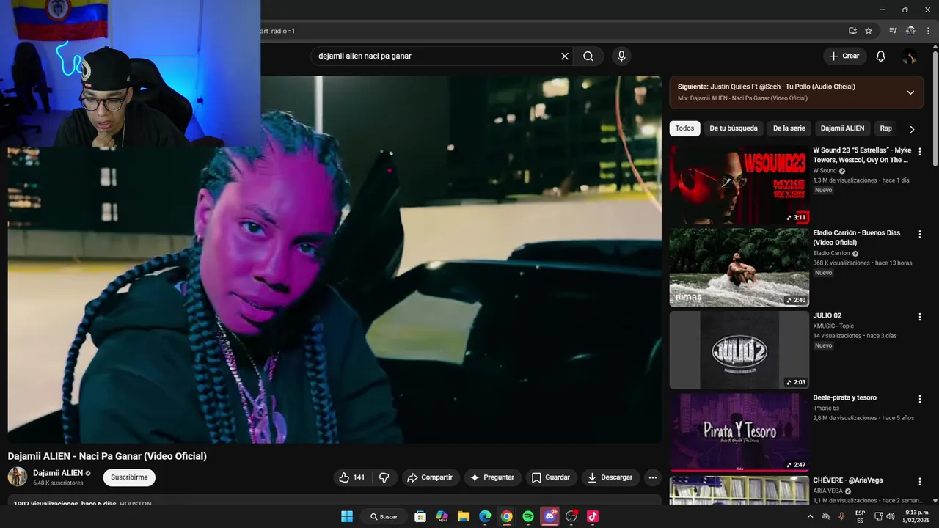Open the volume tray icon
Image resolution: width=939 pixels, height=528 pixels.
click(891, 516)
